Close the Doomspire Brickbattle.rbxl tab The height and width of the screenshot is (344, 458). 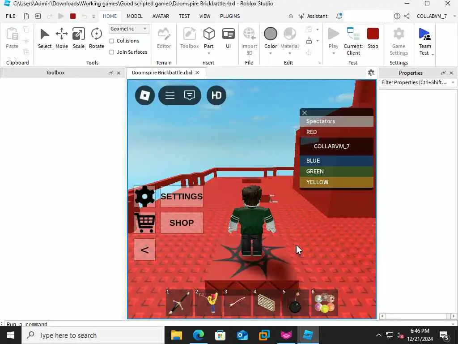pyautogui.click(x=197, y=73)
